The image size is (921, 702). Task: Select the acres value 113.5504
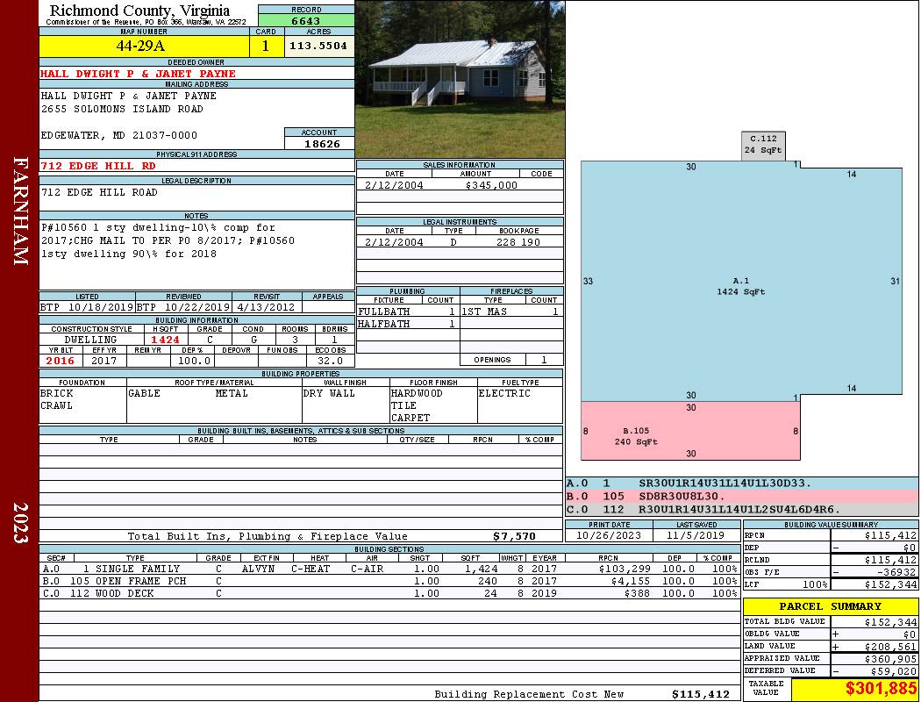[319, 47]
